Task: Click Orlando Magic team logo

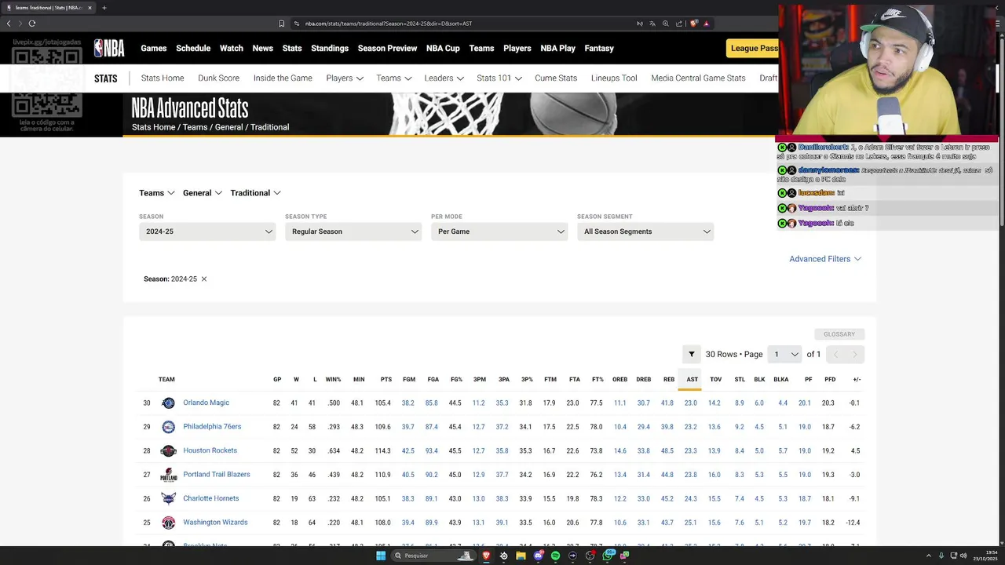Action: pos(168,403)
